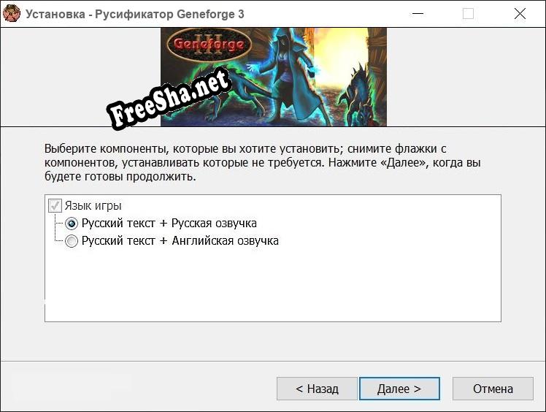Click the Язык игры label text

(93, 206)
